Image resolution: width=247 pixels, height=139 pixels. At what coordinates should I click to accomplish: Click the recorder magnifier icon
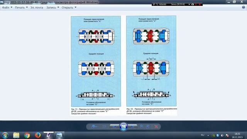click(157, 4)
